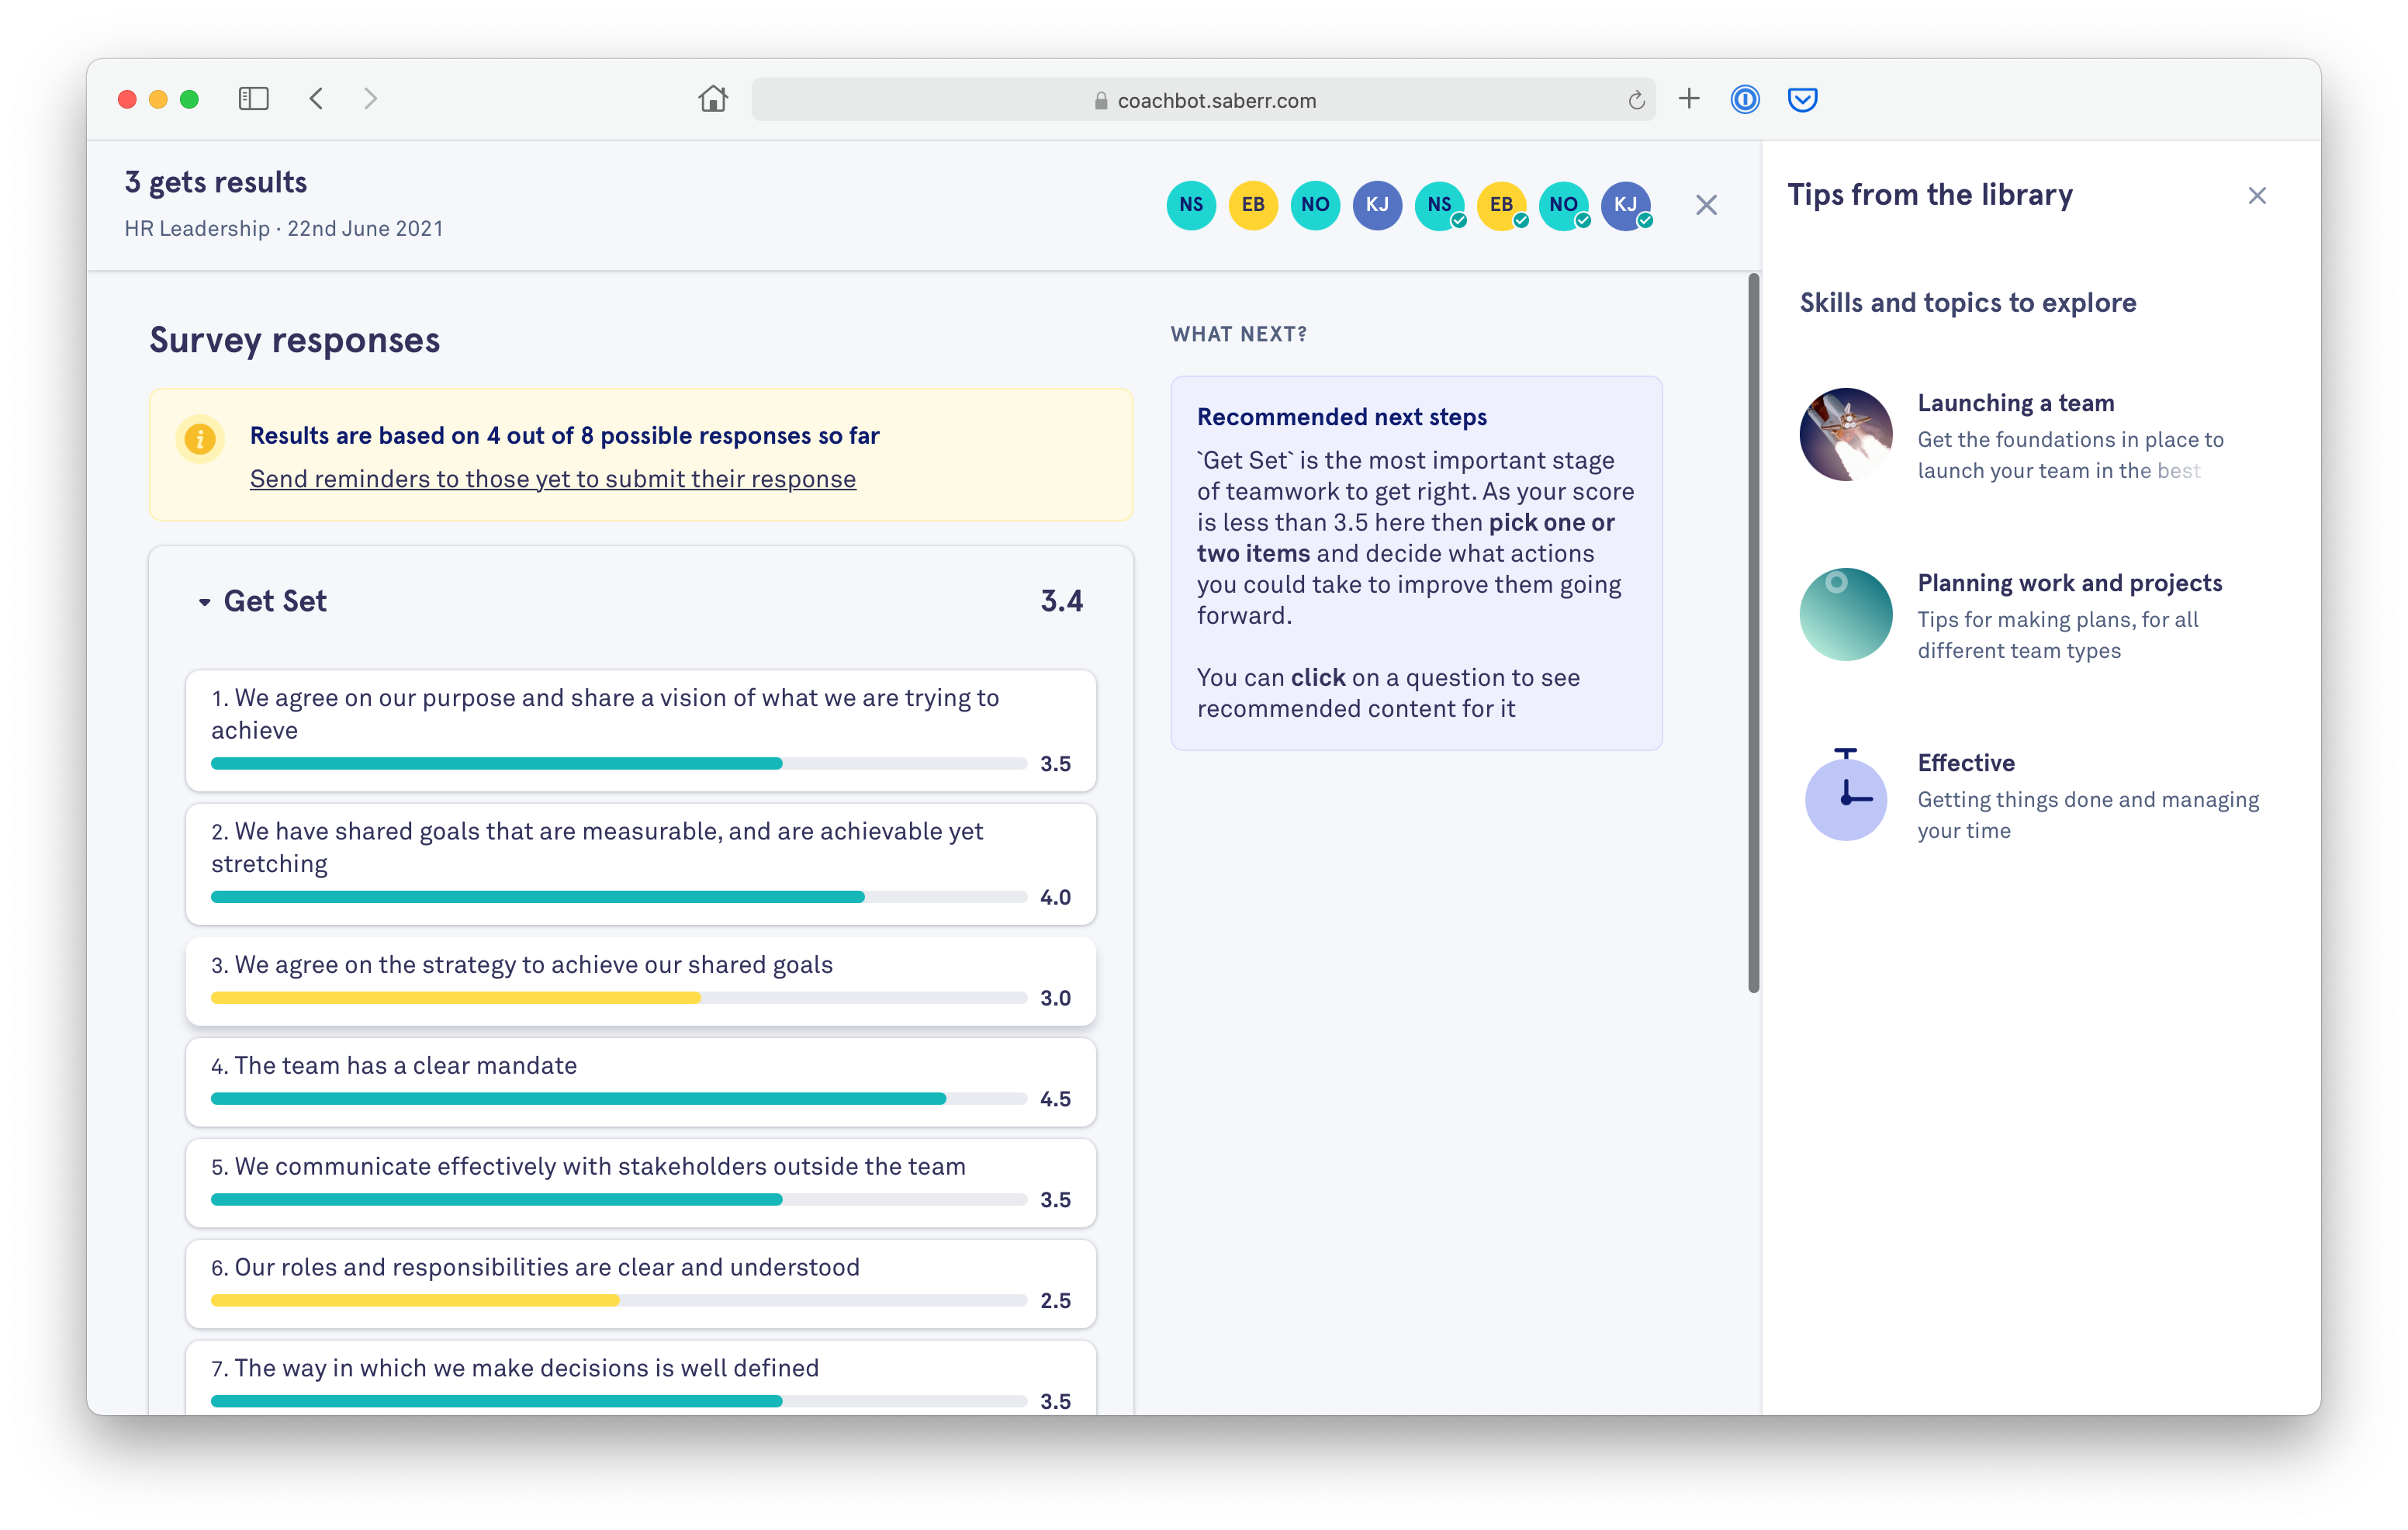The image size is (2408, 1530).
Task: Click the browser back arrow
Action: click(x=317, y=99)
